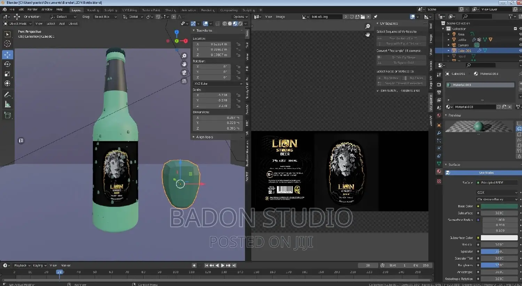Open the Object Mode dropdown
This screenshot has width=522, height=286.
coord(17,24)
